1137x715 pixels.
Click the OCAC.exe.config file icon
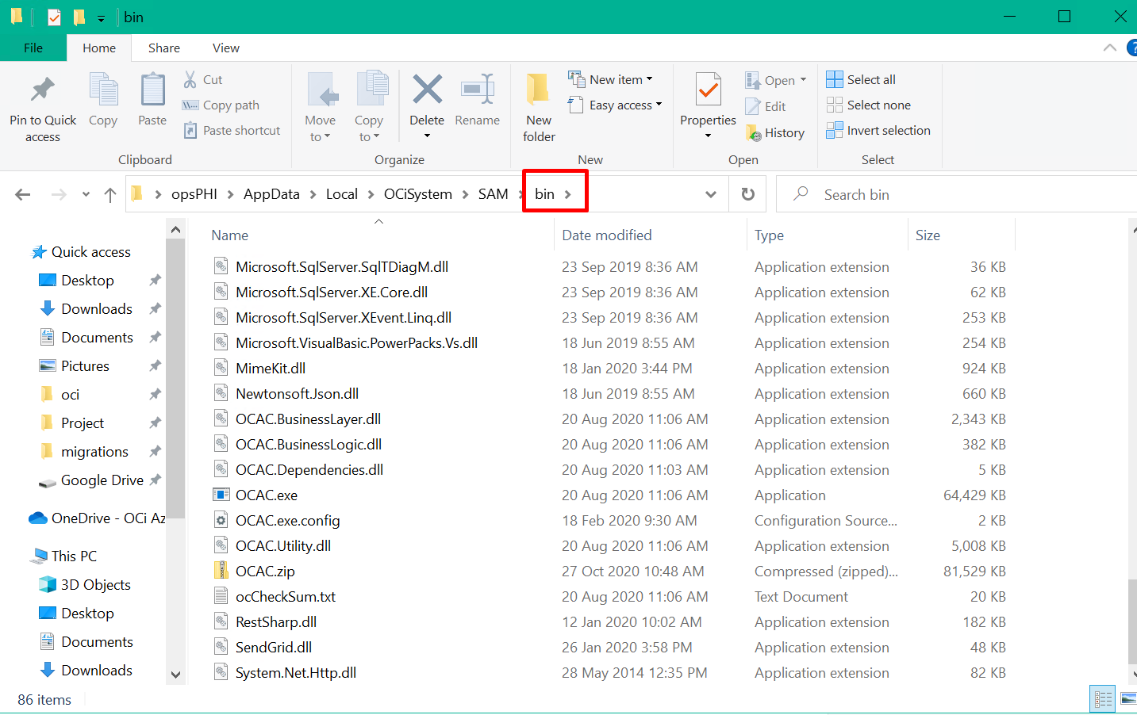point(221,520)
